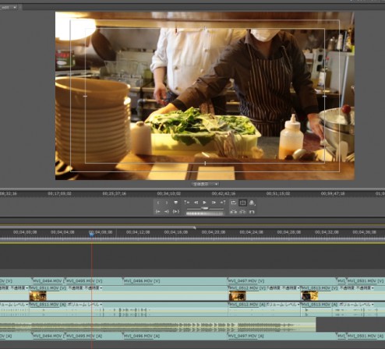The image size is (385, 349).
Task: Click the Lift icon
Action: pos(234,212)
